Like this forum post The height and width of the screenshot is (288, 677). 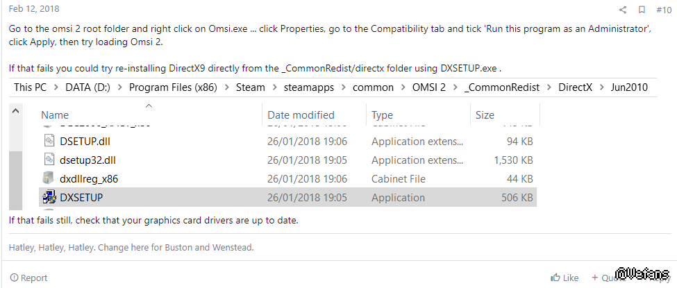tap(565, 278)
